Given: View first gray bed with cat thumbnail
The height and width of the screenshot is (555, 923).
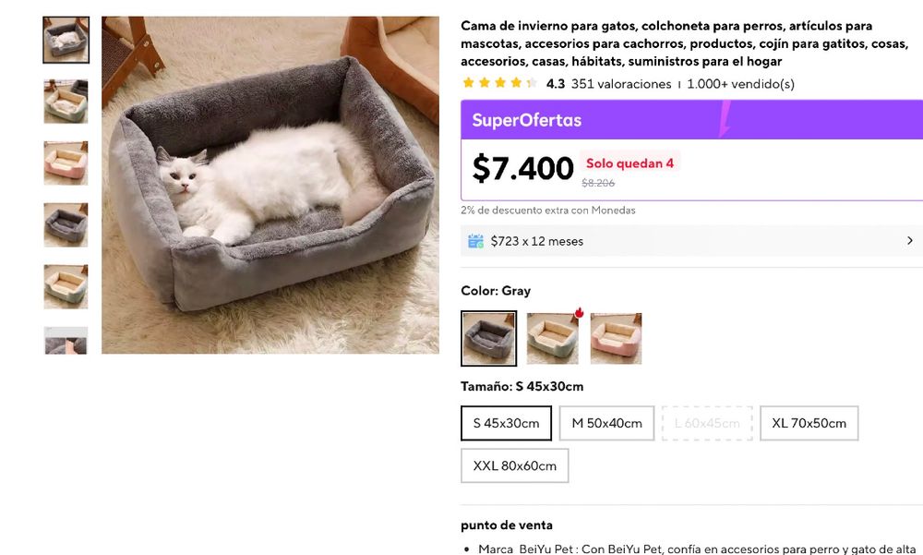Looking at the screenshot, I should click(x=66, y=40).
